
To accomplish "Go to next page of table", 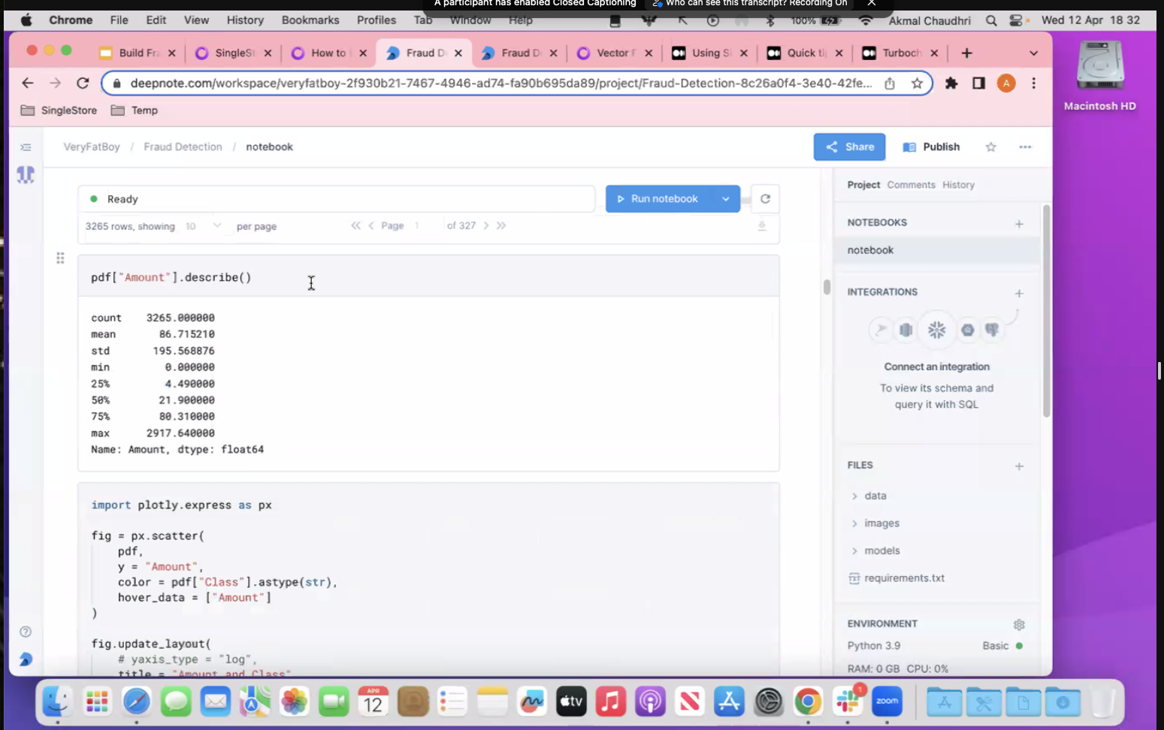I will 486,225.
